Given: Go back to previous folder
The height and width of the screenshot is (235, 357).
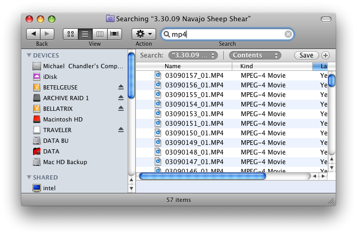Looking at the screenshot, I should pyautogui.click(x=35, y=34).
